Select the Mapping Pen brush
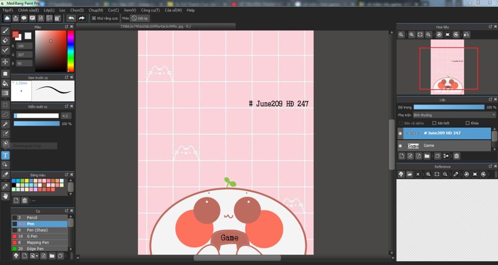Screen dimensions: 498x265 (x=40, y=243)
